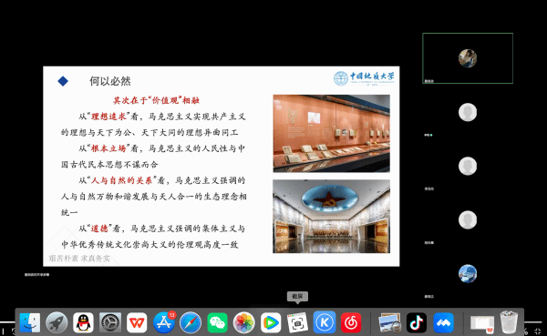Viewport: 547px width, 336px height.
Task: Open the blue K music app
Action: 325,322
